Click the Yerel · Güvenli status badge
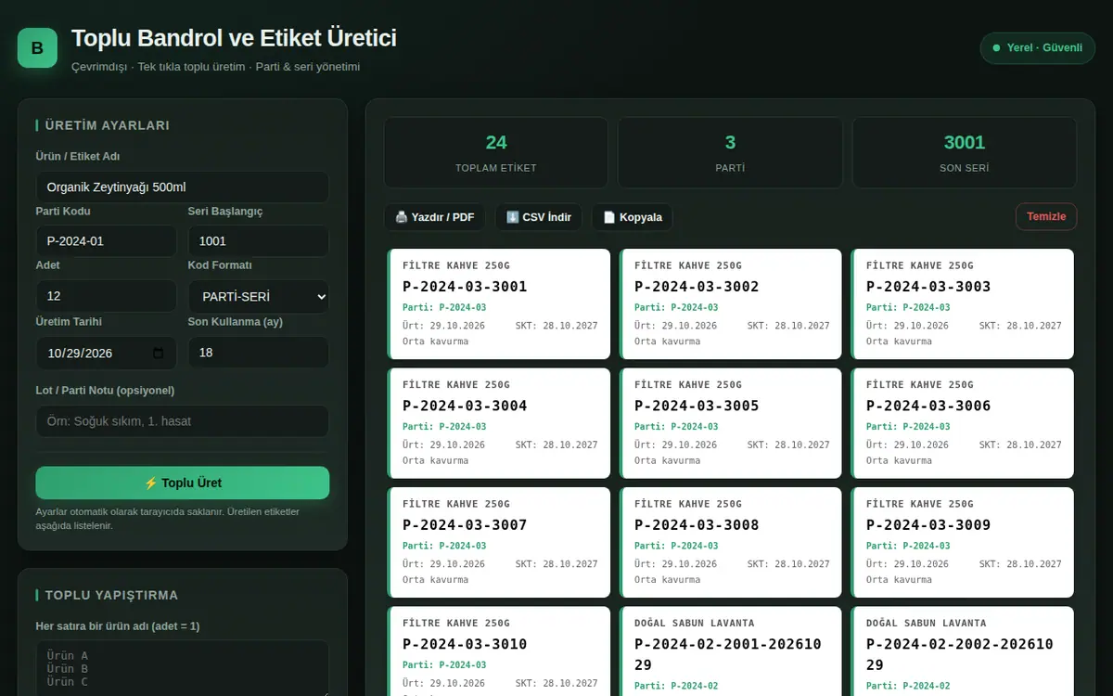Viewport: 1113px width, 696px height. (x=1037, y=47)
